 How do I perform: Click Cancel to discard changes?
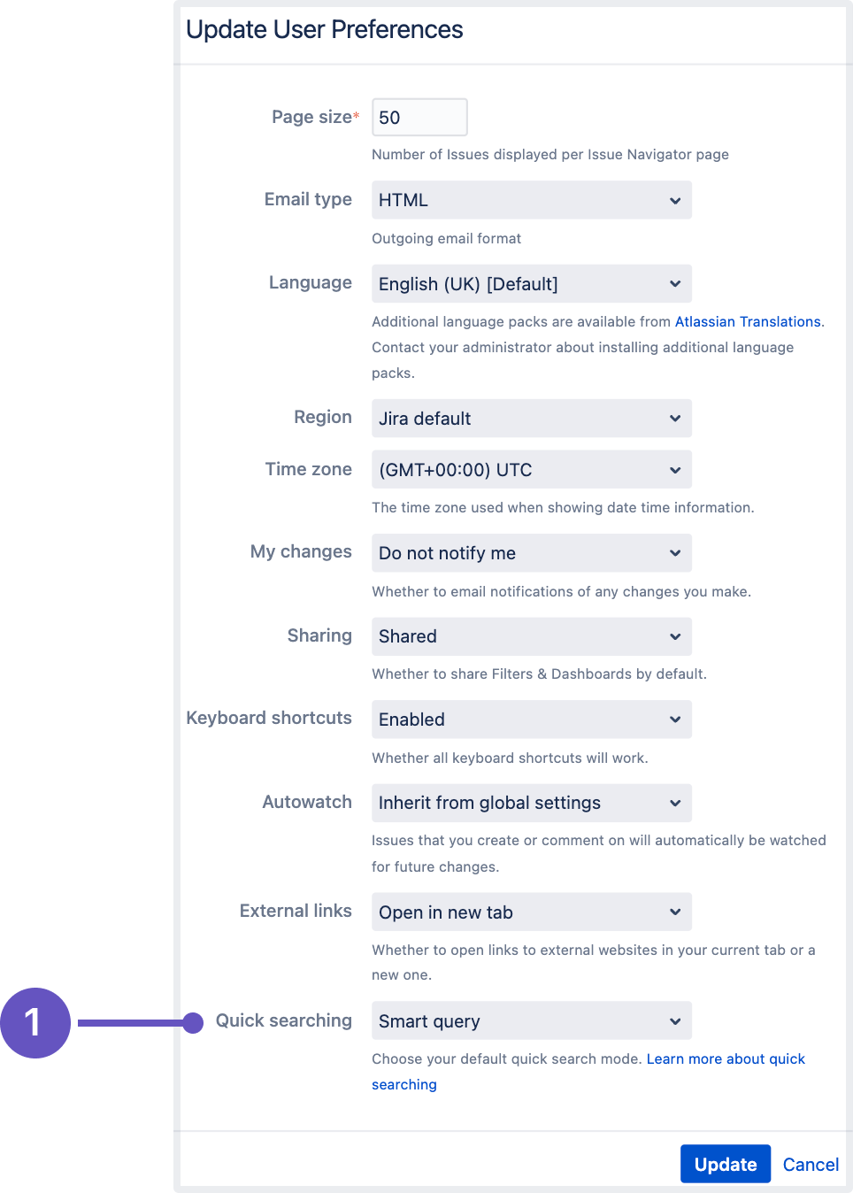[810, 1164]
